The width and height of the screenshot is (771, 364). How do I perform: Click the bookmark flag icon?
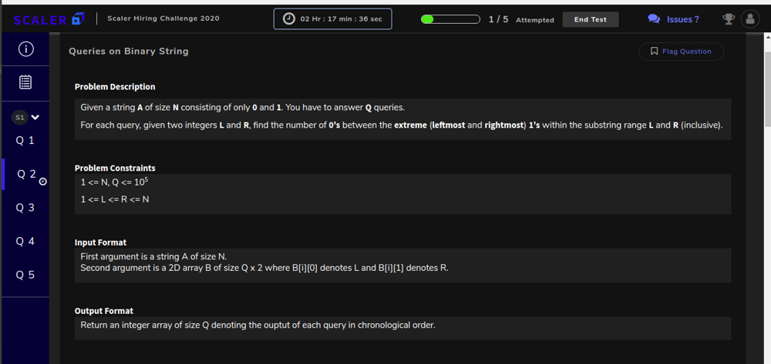pos(654,51)
